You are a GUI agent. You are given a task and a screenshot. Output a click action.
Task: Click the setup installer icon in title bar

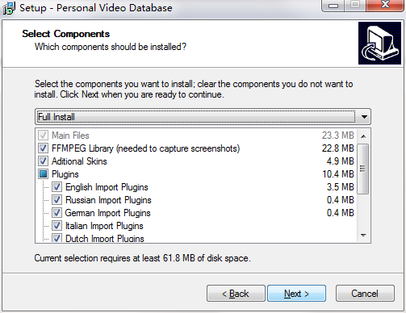(x=9, y=8)
